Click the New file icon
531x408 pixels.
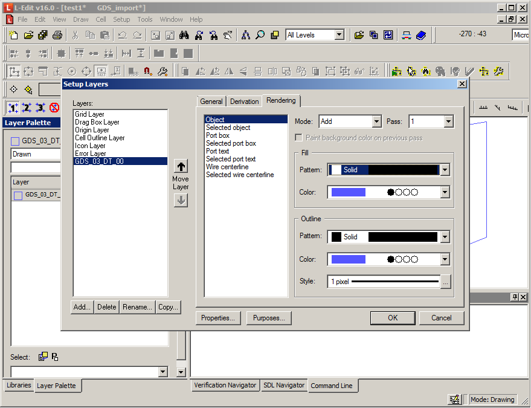pyautogui.click(x=13, y=35)
